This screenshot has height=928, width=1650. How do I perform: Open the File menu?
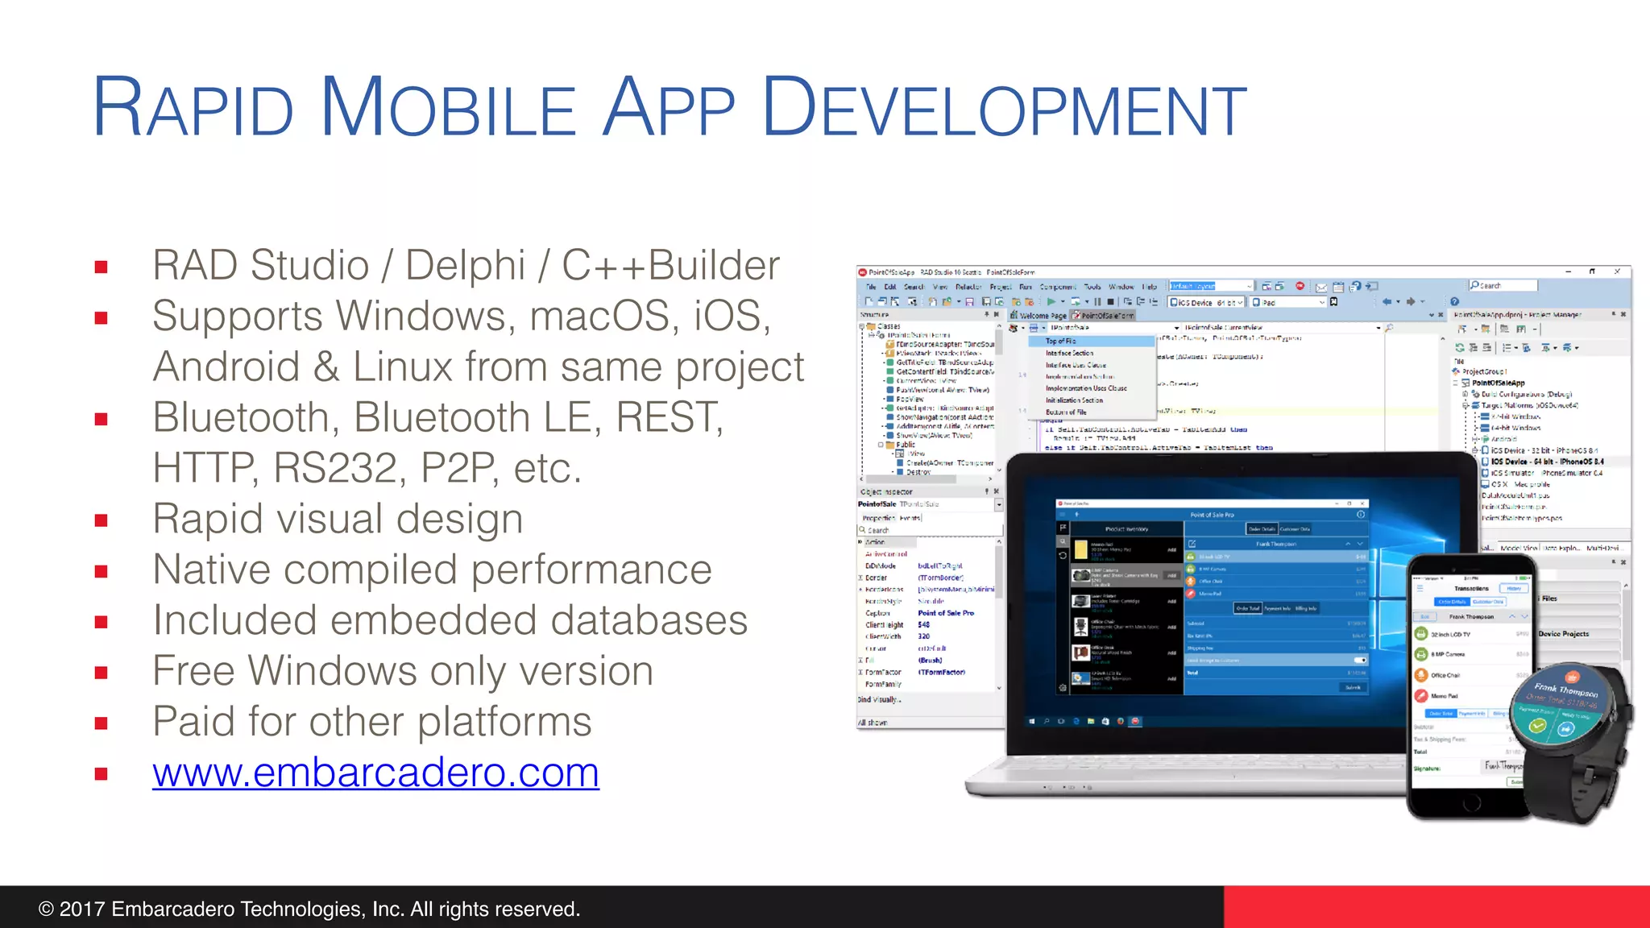pyautogui.click(x=871, y=287)
